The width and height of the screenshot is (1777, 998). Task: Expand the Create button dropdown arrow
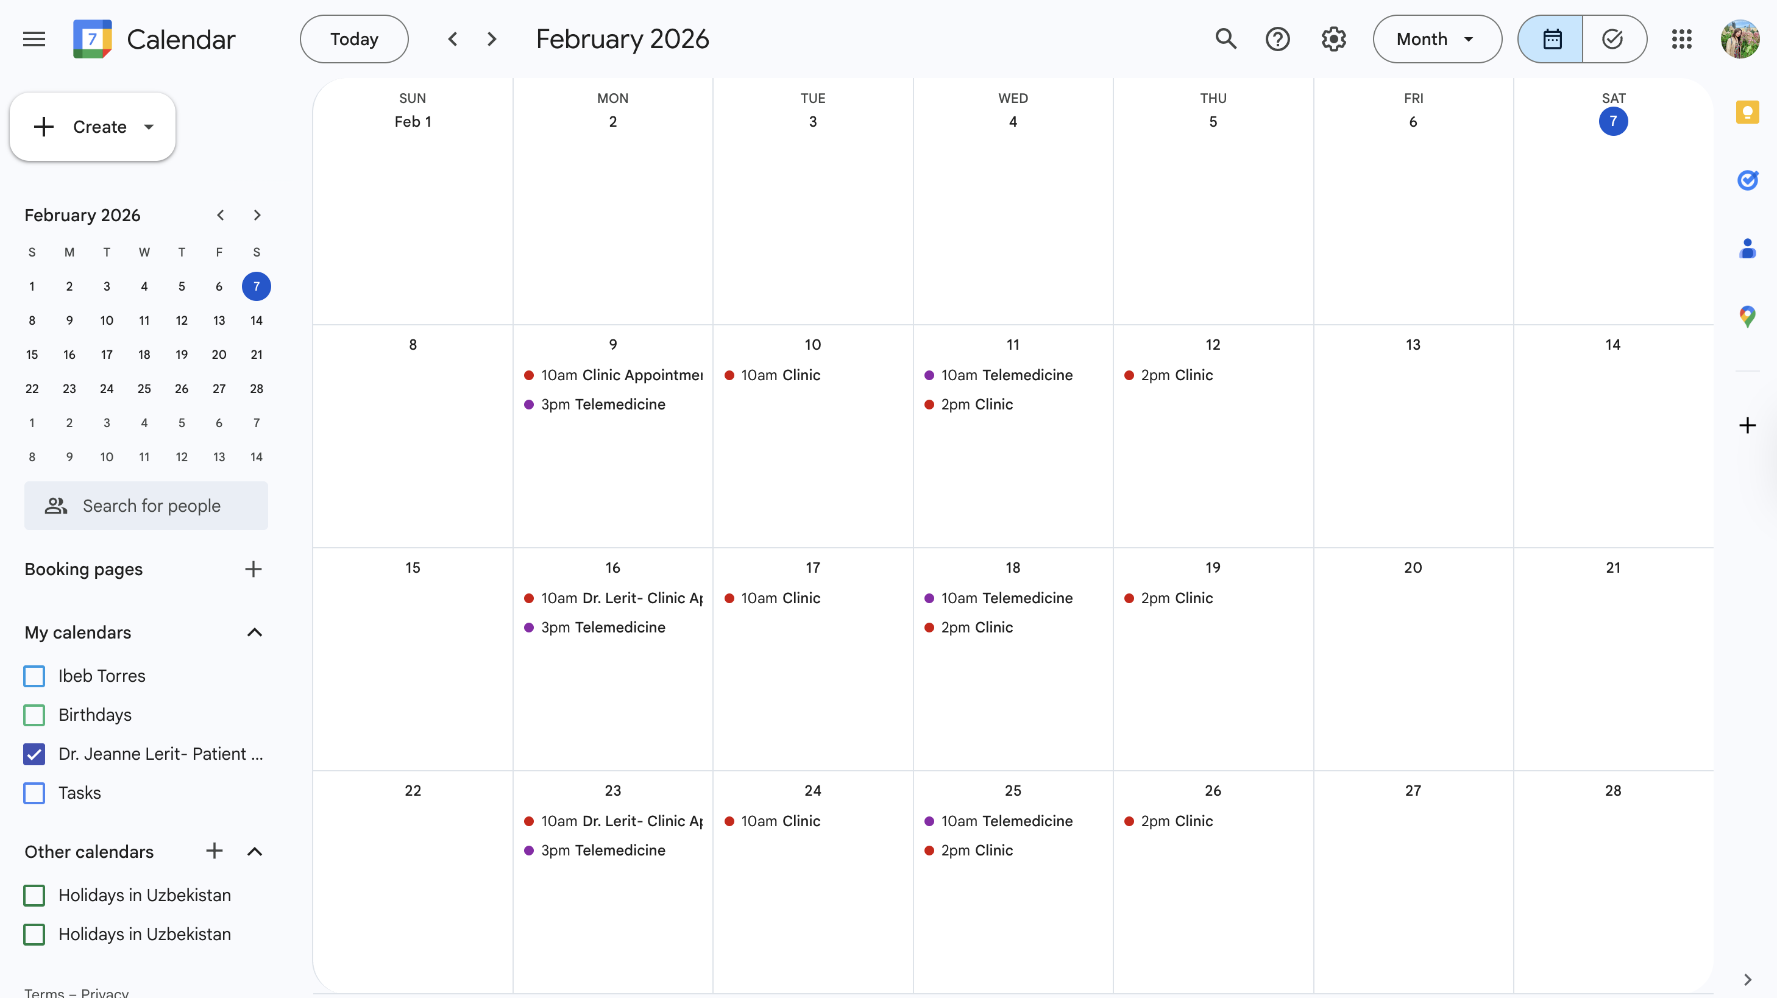click(149, 127)
